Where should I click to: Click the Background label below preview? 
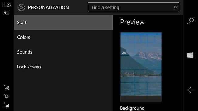(x=132, y=108)
